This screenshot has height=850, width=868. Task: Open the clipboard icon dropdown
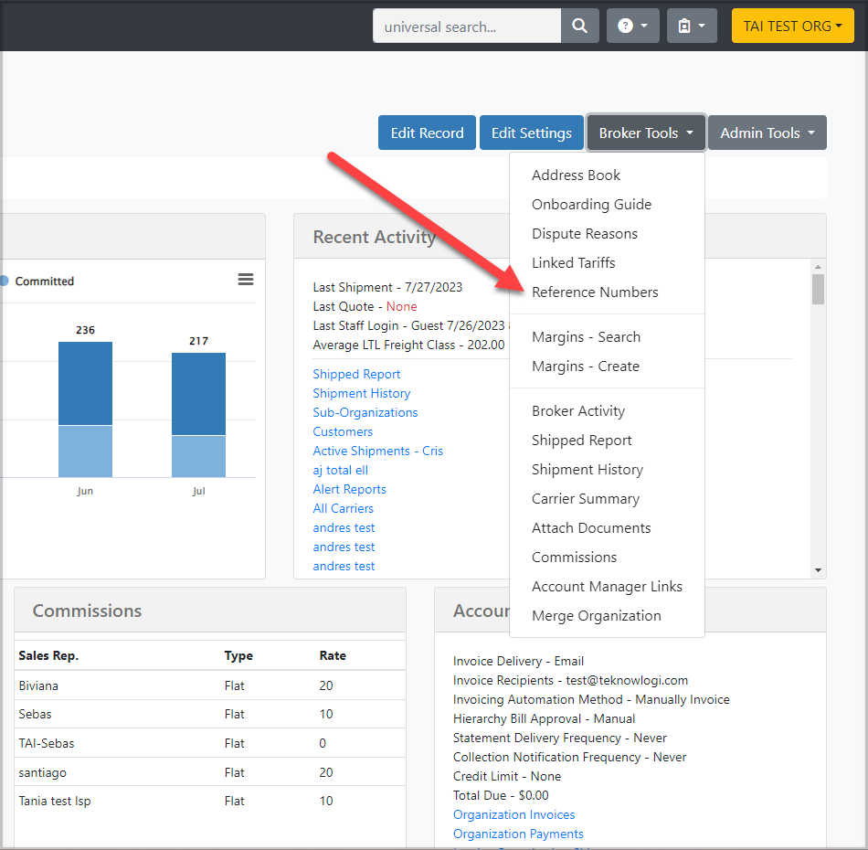tap(692, 27)
